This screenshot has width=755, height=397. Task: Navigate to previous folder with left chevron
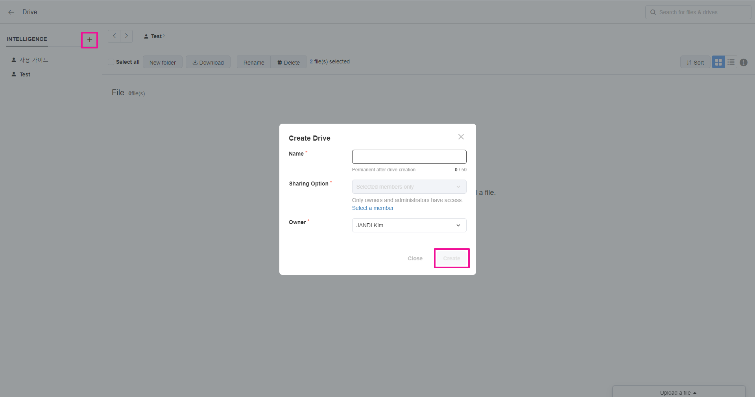(x=114, y=36)
